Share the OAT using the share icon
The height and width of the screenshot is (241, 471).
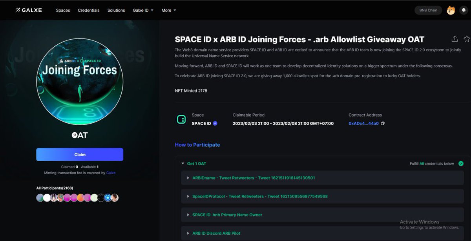click(x=455, y=39)
